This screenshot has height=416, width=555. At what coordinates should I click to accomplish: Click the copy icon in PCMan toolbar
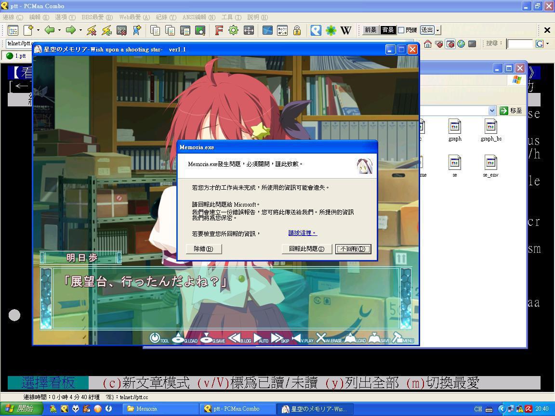155,30
